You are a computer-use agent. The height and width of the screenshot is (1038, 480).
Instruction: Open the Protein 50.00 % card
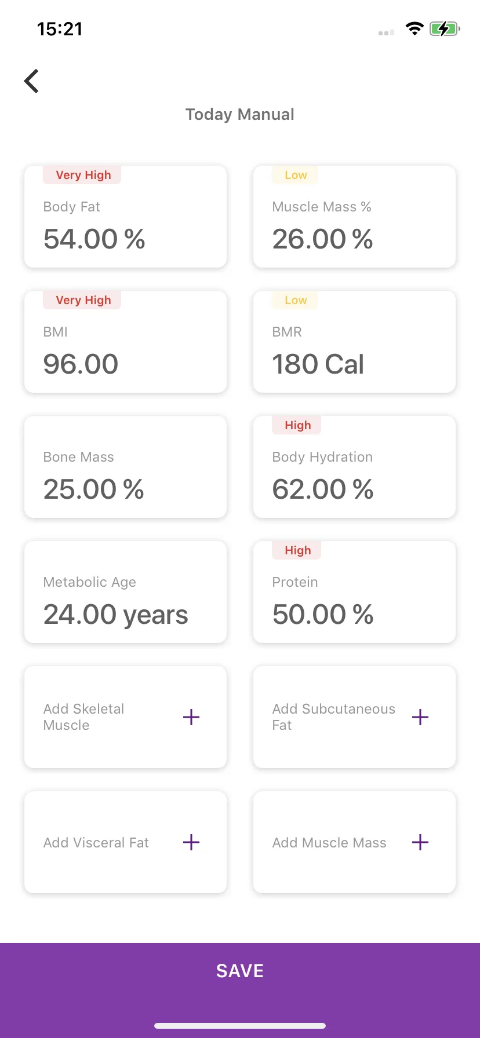(354, 592)
